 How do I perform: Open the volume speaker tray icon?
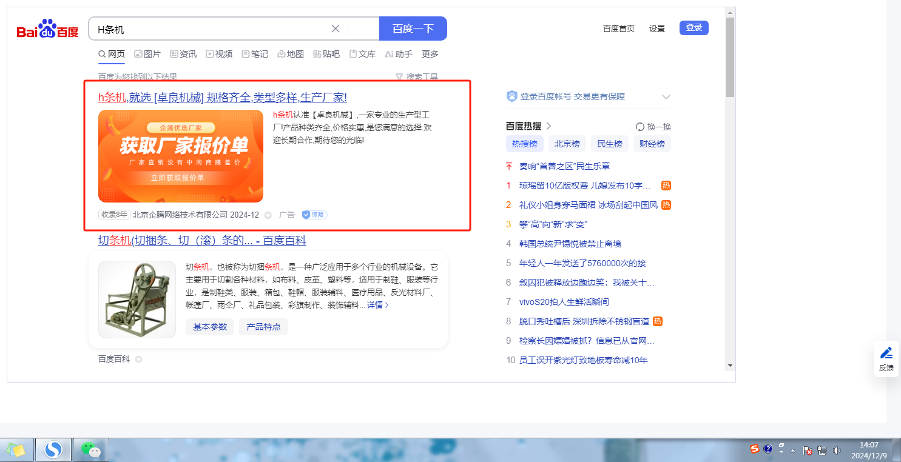click(837, 450)
